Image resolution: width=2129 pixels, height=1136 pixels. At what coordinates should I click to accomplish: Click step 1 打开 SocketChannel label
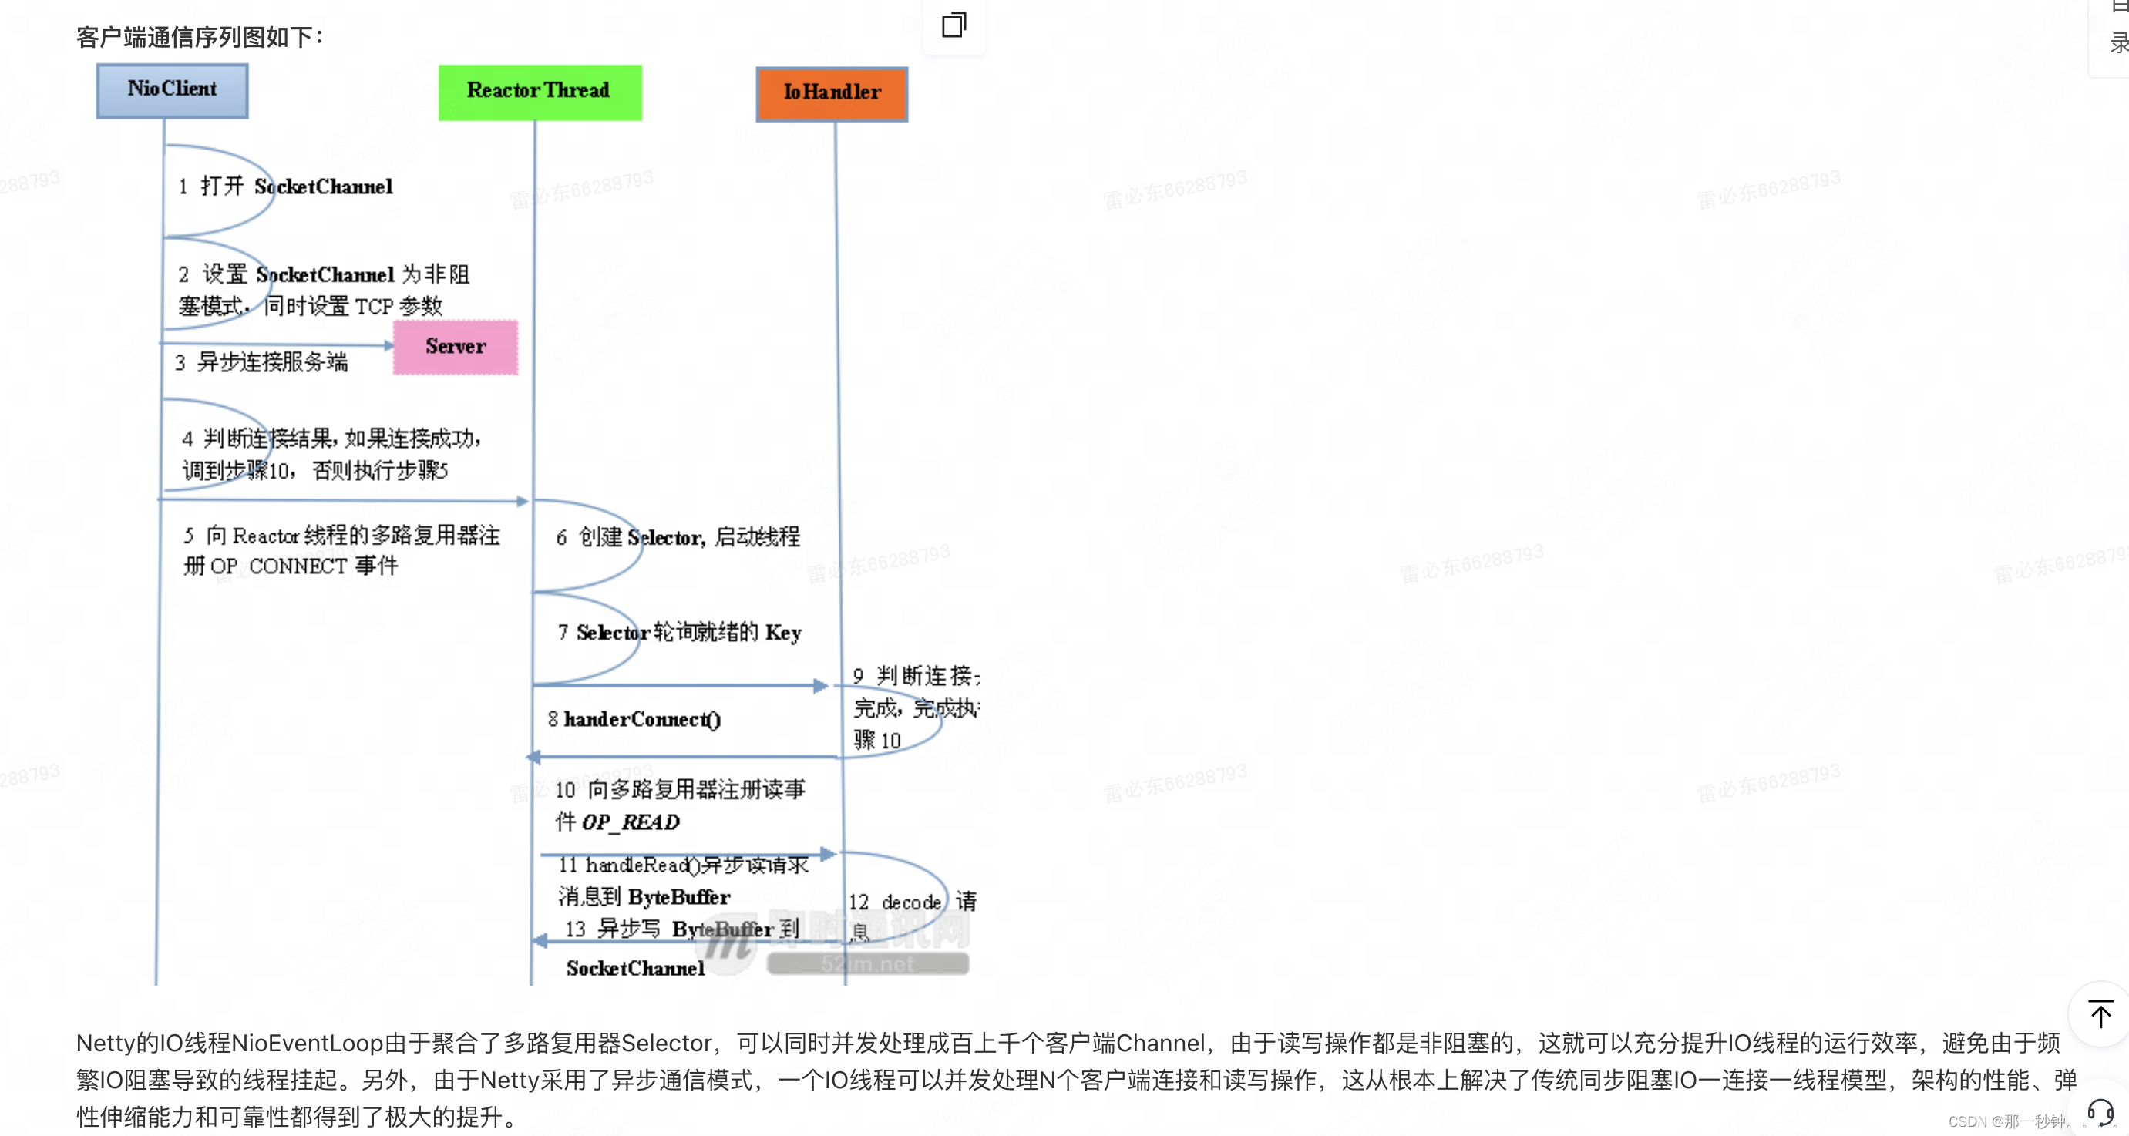click(x=286, y=187)
